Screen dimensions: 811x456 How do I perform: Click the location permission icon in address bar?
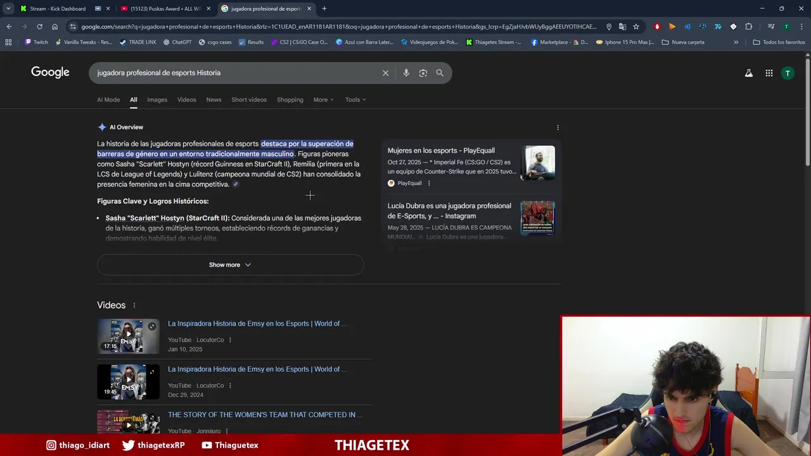[x=609, y=27]
